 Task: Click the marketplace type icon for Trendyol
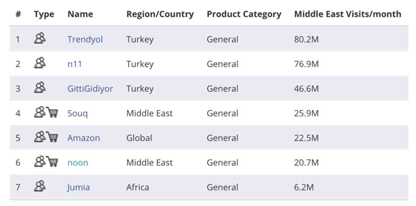(x=40, y=38)
